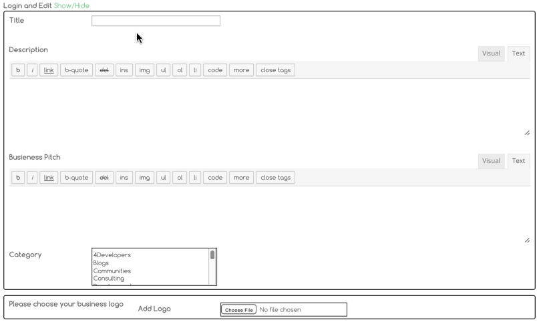The image size is (537, 322).
Task: Click the Choose File button for logo
Action: click(x=238, y=310)
